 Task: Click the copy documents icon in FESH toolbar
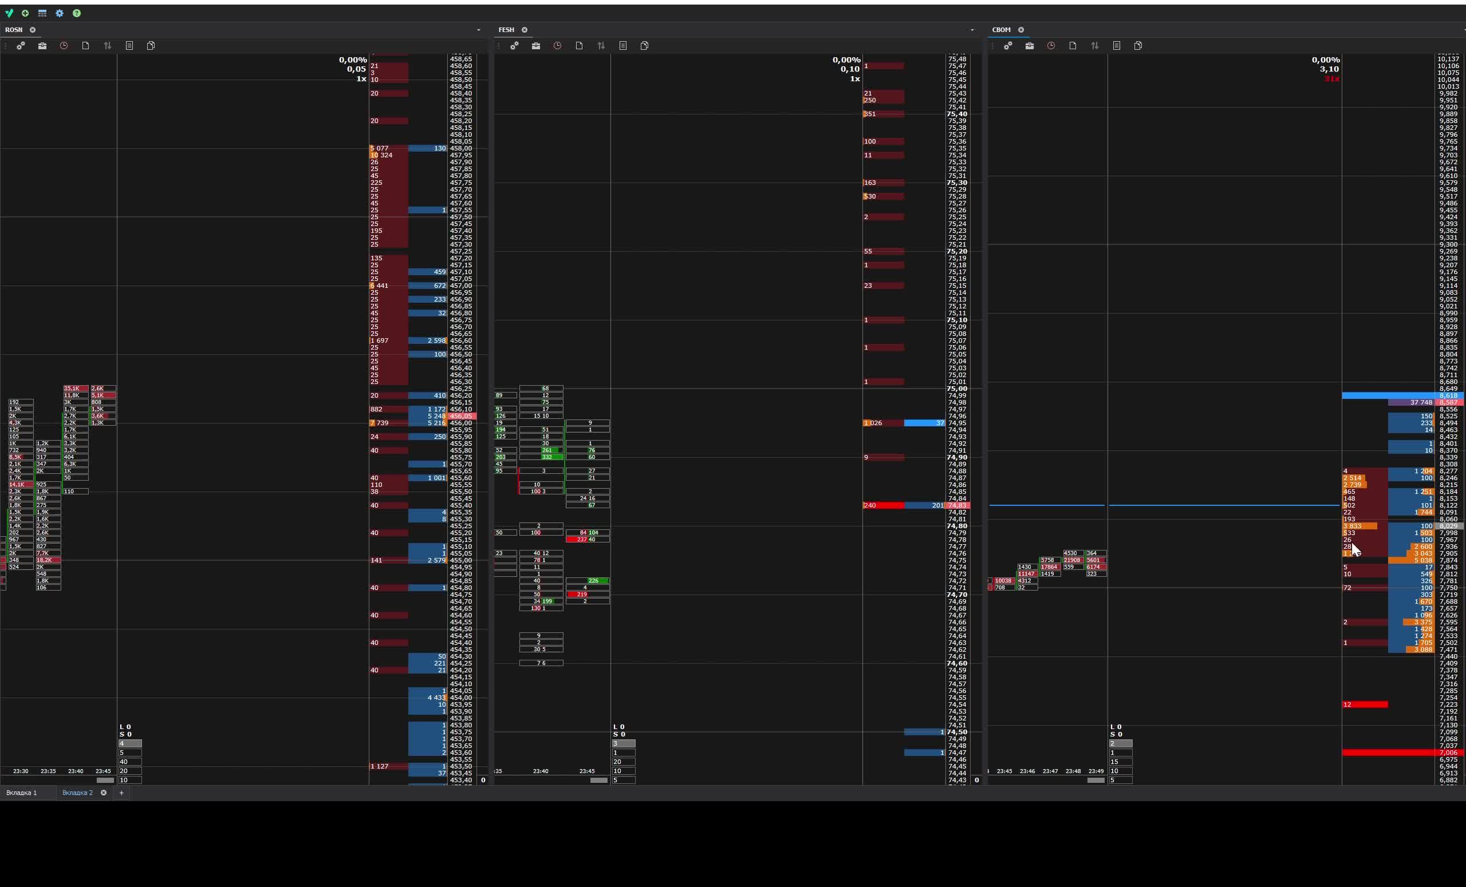(x=644, y=46)
